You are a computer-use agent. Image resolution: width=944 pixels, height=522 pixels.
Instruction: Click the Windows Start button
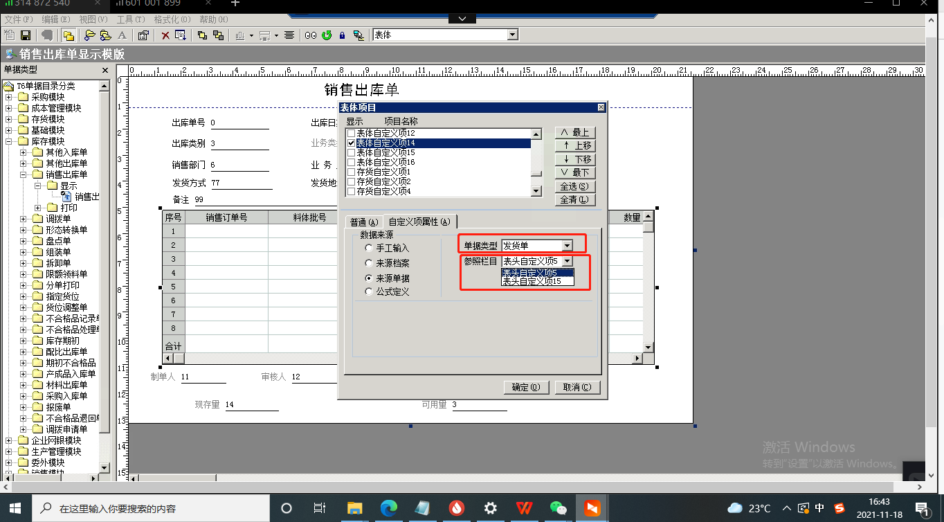(15, 508)
